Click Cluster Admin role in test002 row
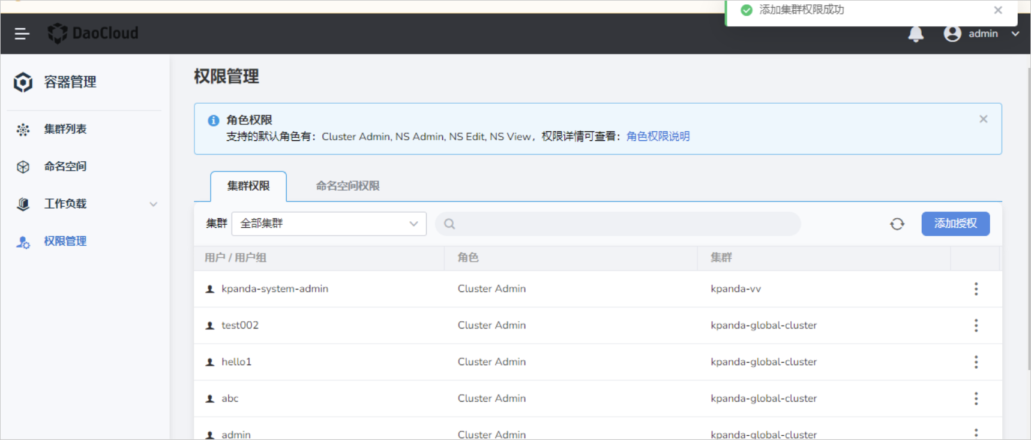This screenshot has height=440, width=1031. click(x=491, y=326)
